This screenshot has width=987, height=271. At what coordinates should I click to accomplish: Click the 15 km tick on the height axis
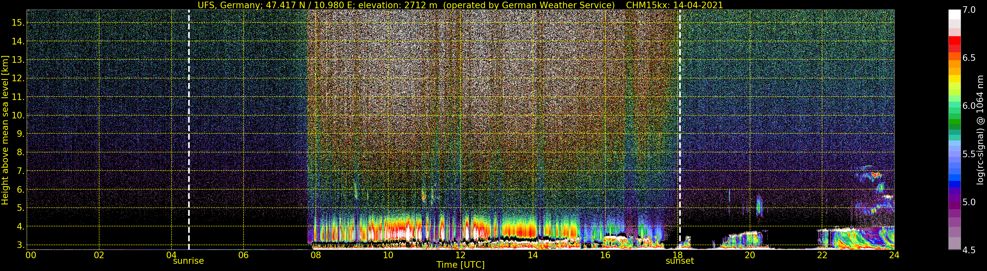click(x=18, y=23)
